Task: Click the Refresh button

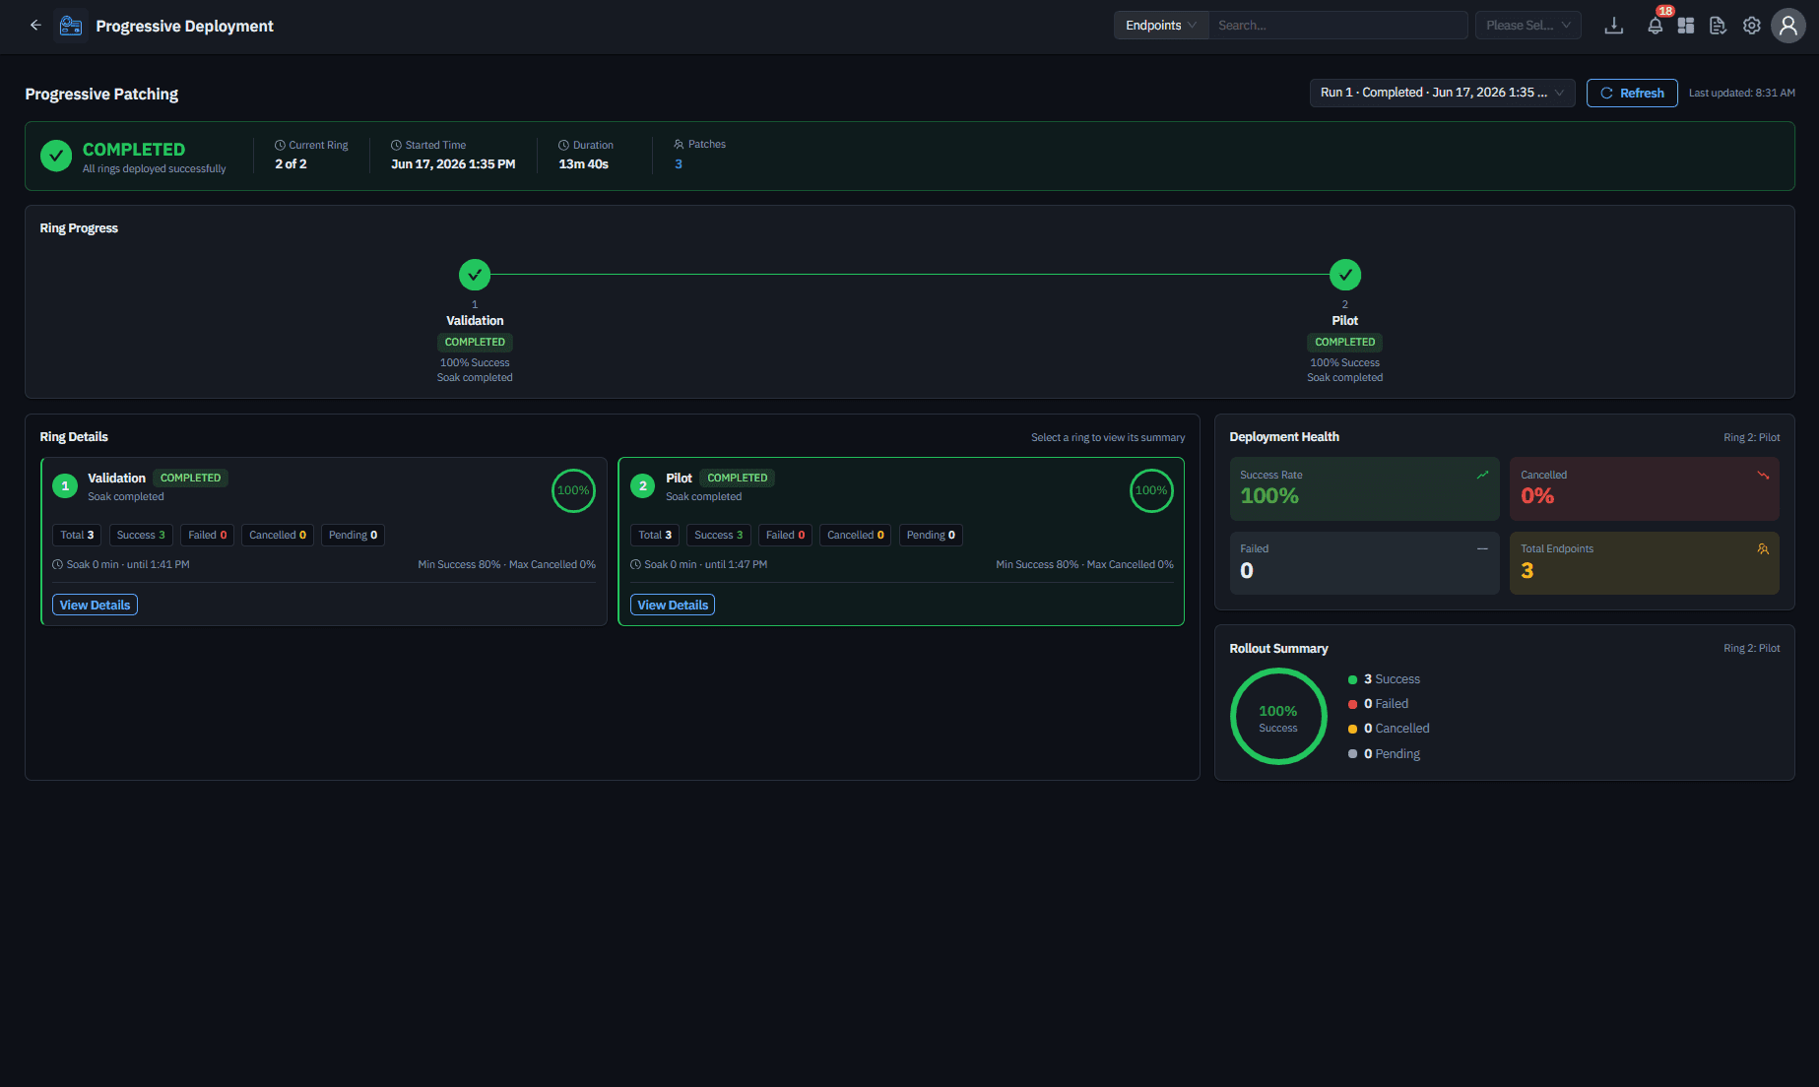Action: pos(1632,93)
